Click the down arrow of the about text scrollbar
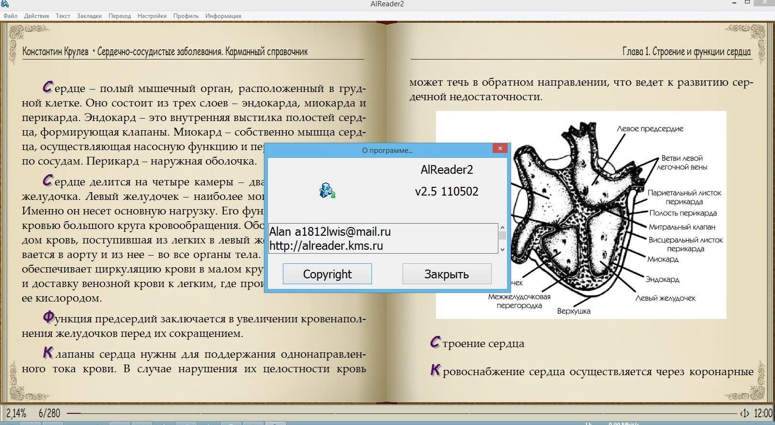Image resolution: width=775 pixels, height=425 pixels. [x=502, y=249]
